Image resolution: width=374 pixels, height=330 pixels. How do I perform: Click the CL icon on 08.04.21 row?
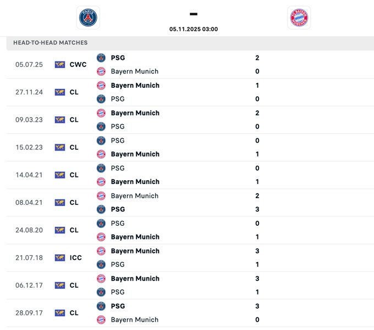pyautogui.click(x=60, y=203)
